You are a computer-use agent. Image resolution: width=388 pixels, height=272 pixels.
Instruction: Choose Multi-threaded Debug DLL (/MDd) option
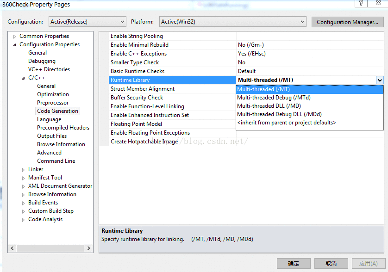310,114
